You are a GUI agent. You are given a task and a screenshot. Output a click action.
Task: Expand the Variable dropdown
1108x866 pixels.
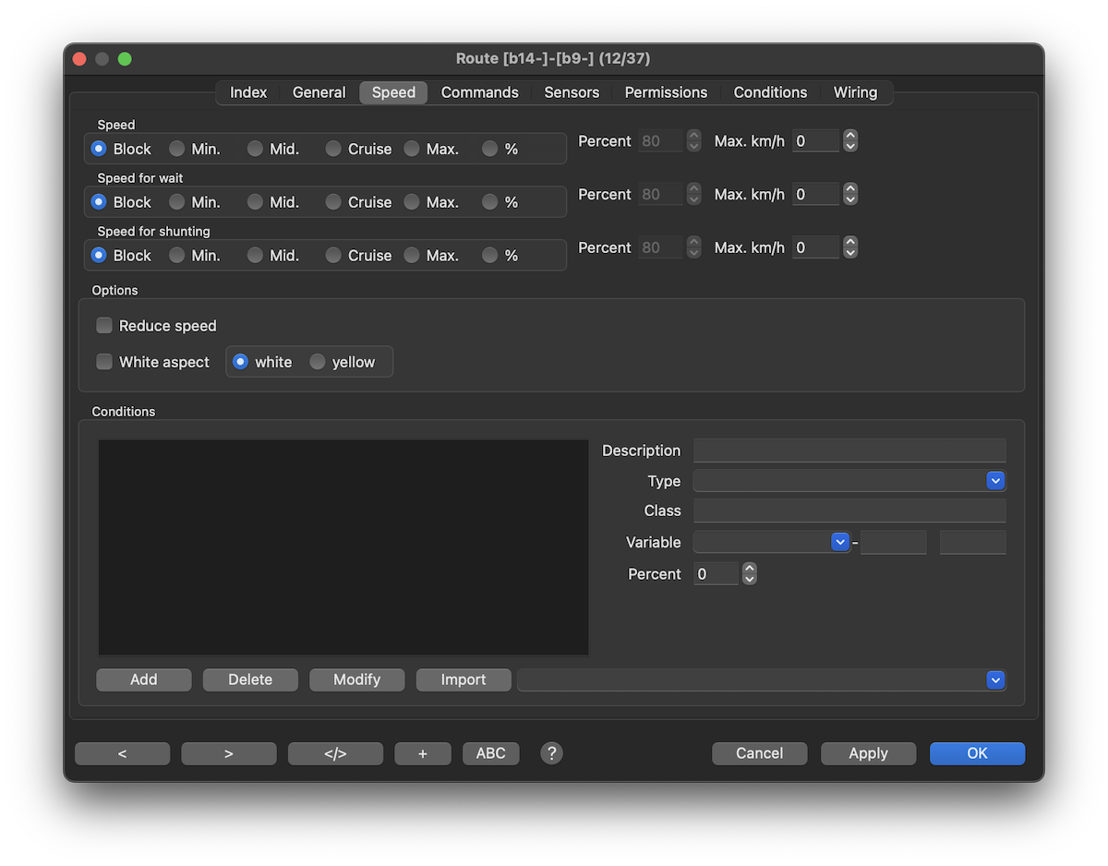[839, 542]
